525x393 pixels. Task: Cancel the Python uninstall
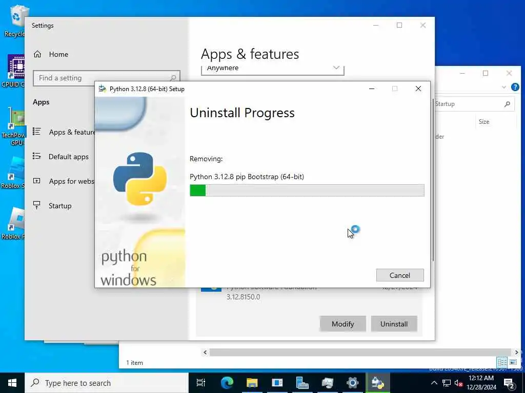pyautogui.click(x=400, y=275)
